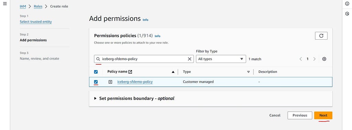Sort by Type column arrow

pyautogui.click(x=249, y=72)
